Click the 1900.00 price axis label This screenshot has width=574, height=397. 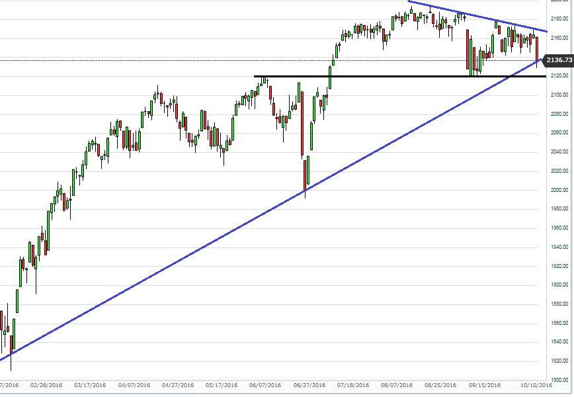coord(559,285)
